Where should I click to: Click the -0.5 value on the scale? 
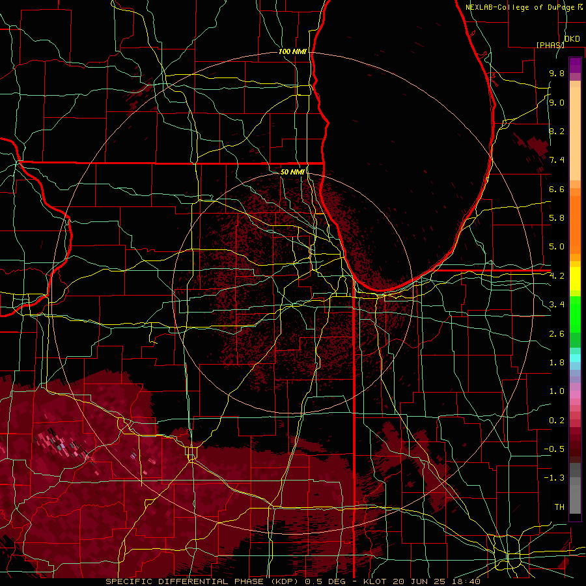554,449
